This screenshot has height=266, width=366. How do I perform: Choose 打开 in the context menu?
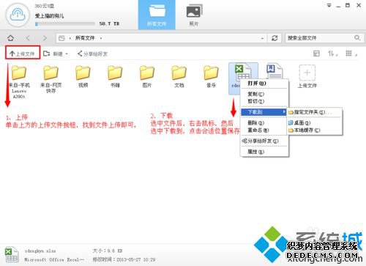264,84
